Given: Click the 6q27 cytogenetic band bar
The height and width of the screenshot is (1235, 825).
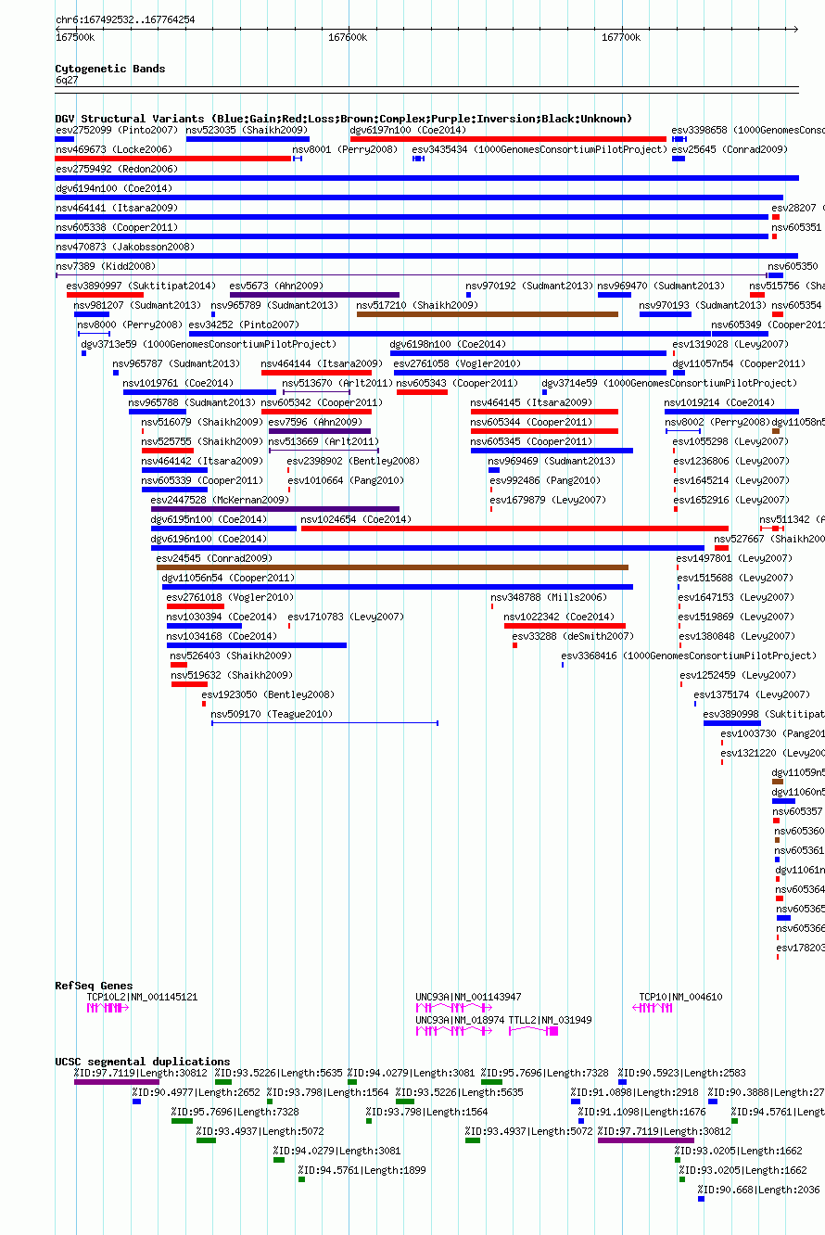Looking at the screenshot, I should coord(426,90).
